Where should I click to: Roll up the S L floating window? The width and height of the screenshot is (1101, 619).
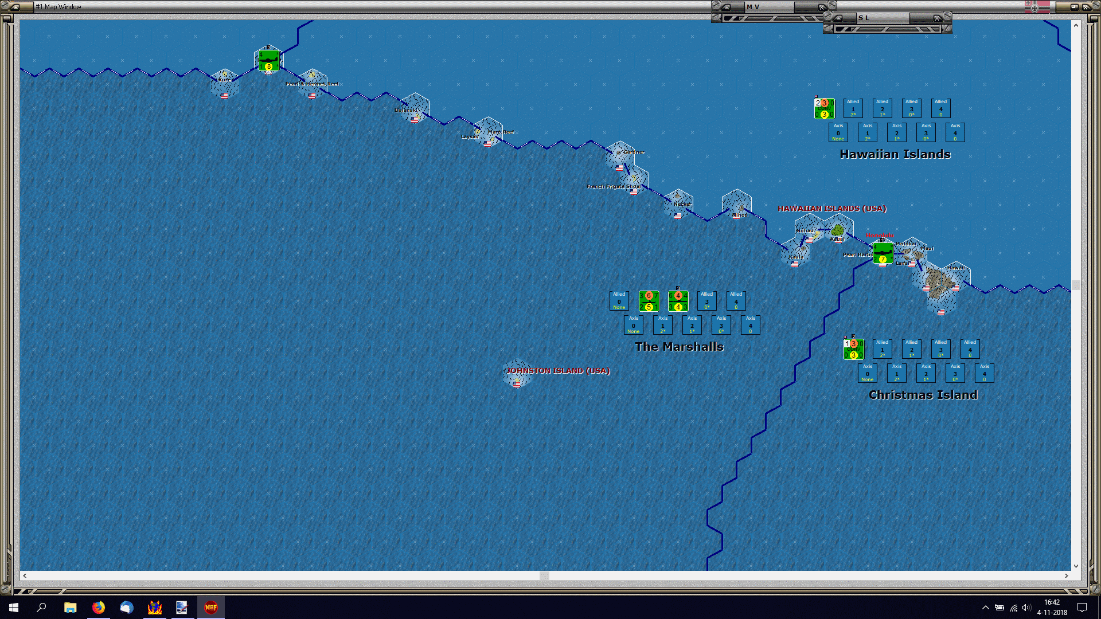838,18
